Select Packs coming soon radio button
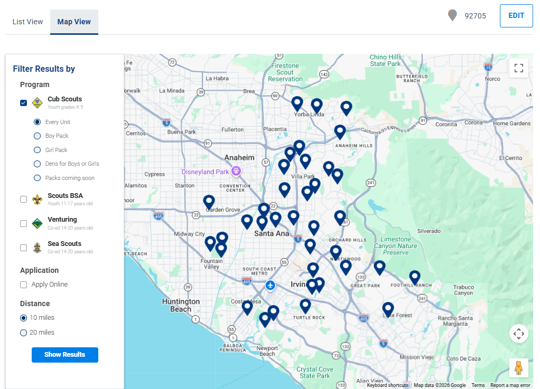 click(37, 178)
